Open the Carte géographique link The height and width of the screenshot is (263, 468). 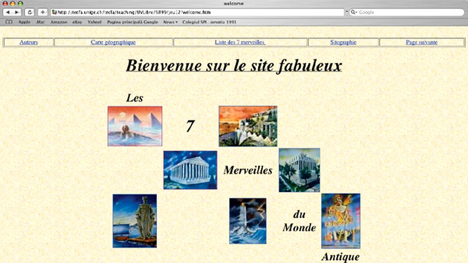113,42
